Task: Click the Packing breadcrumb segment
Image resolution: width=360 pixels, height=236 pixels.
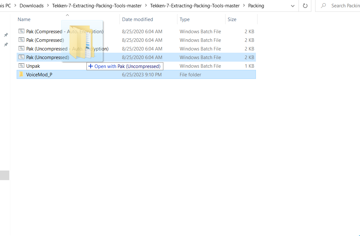Action: [x=256, y=6]
